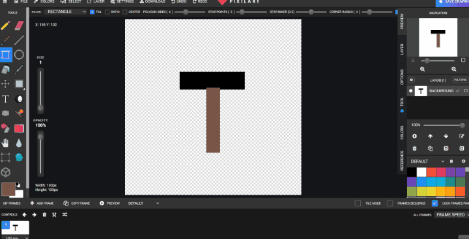
Task: Enable the Ratio checkbox
Action: click(107, 12)
